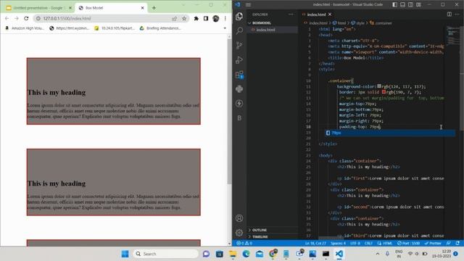Open the errors and warnings status bar item
The image size is (464, 261).
coord(245,244)
